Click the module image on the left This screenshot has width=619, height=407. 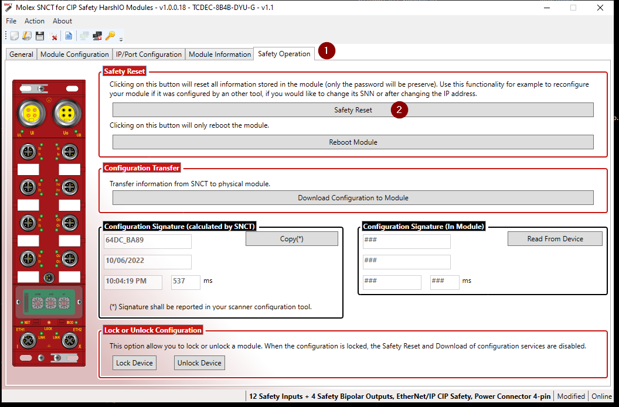pyautogui.click(x=49, y=223)
